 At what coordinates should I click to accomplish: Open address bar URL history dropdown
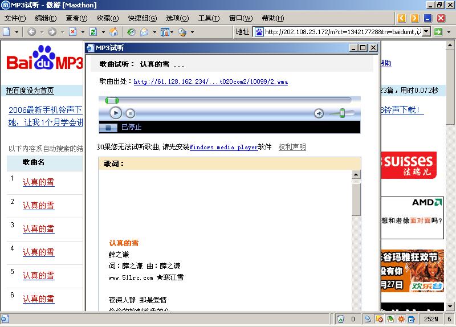pos(426,31)
